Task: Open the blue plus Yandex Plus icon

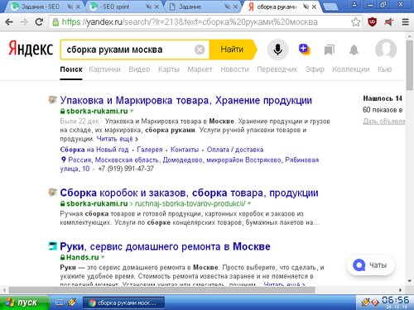Action: click(x=305, y=50)
